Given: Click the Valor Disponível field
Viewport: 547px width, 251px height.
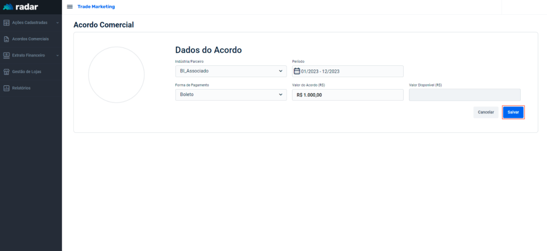Looking at the screenshot, I should point(464,95).
